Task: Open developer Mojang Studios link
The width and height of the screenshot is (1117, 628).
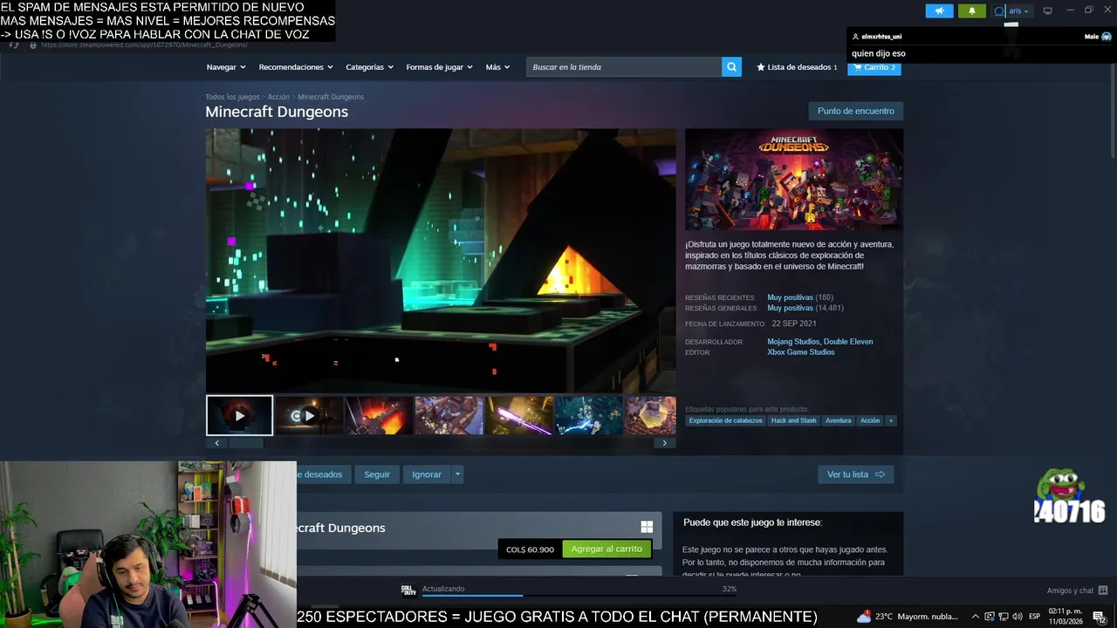Action: point(793,342)
